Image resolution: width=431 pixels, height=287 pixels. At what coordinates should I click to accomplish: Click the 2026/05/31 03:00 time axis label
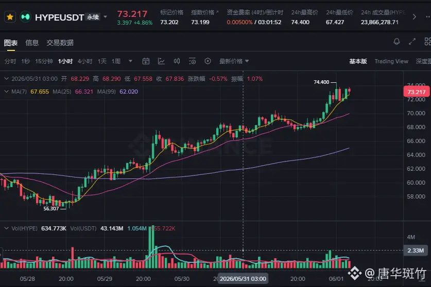(x=243, y=279)
